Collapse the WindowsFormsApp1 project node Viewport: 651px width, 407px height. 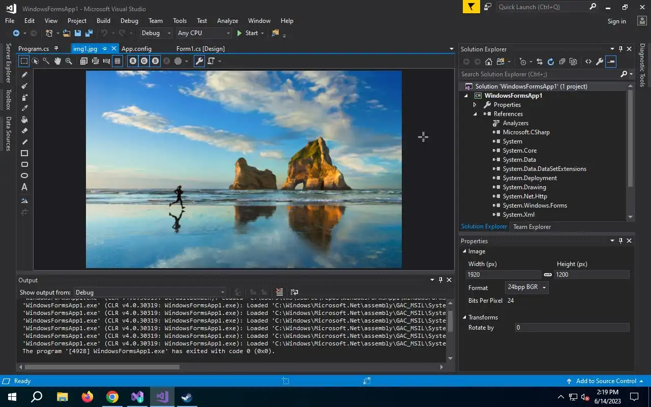click(x=465, y=96)
